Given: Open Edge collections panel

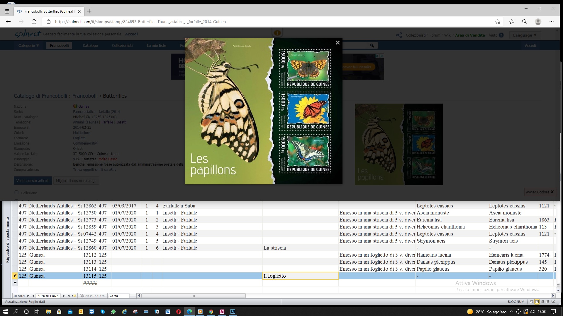Looking at the screenshot, I should click(x=525, y=22).
